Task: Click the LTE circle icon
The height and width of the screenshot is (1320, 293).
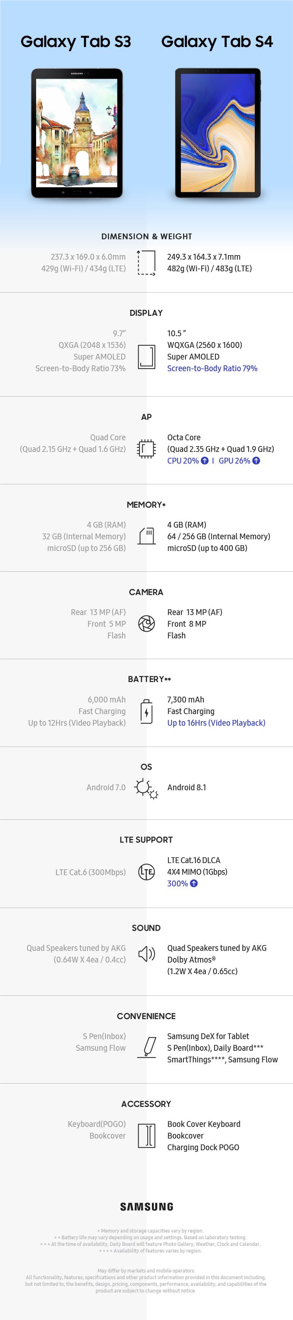Action: (x=146, y=872)
